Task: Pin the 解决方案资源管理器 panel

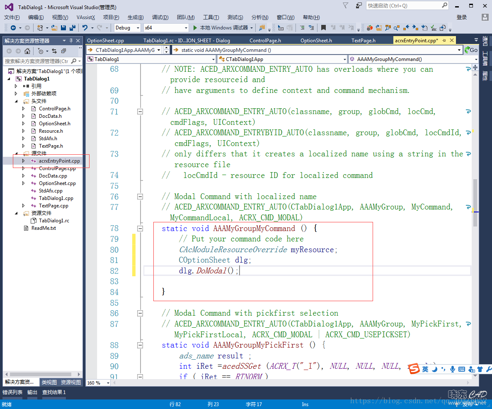Action: [71, 41]
